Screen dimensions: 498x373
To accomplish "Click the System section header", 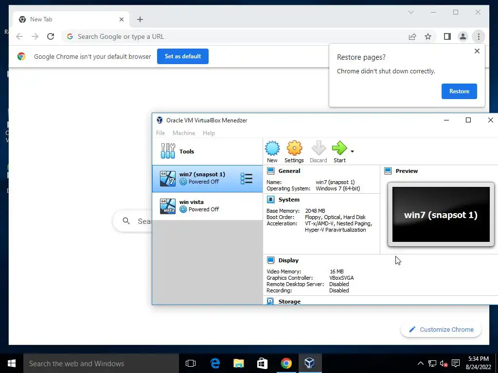I will [x=289, y=200].
